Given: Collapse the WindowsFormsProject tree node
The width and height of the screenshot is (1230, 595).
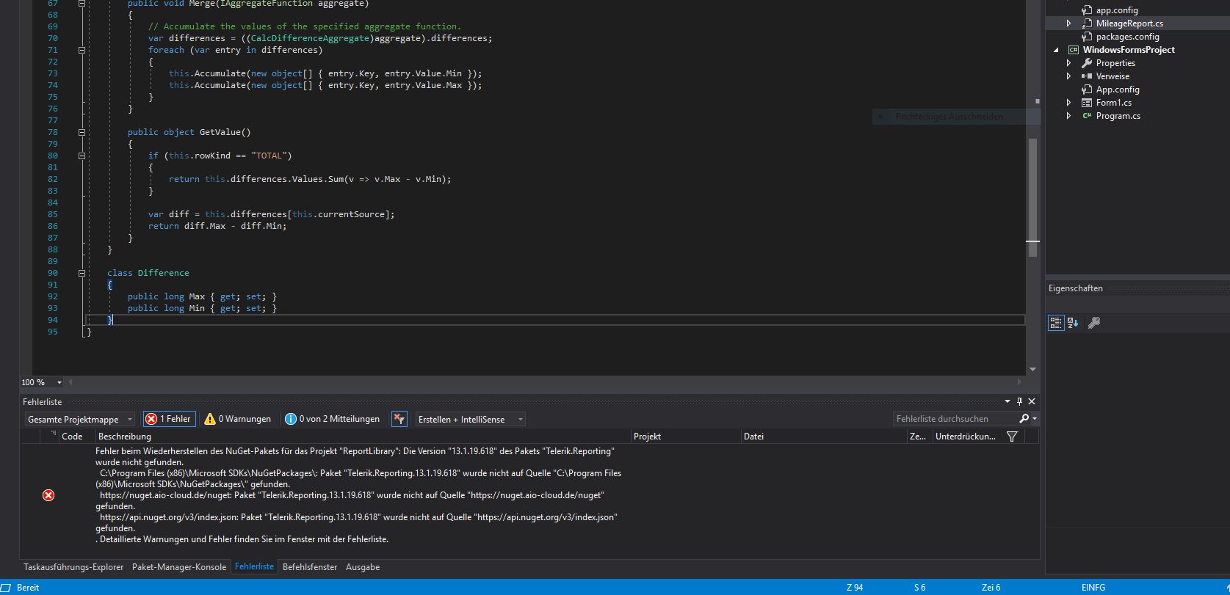Looking at the screenshot, I should pyautogui.click(x=1056, y=50).
